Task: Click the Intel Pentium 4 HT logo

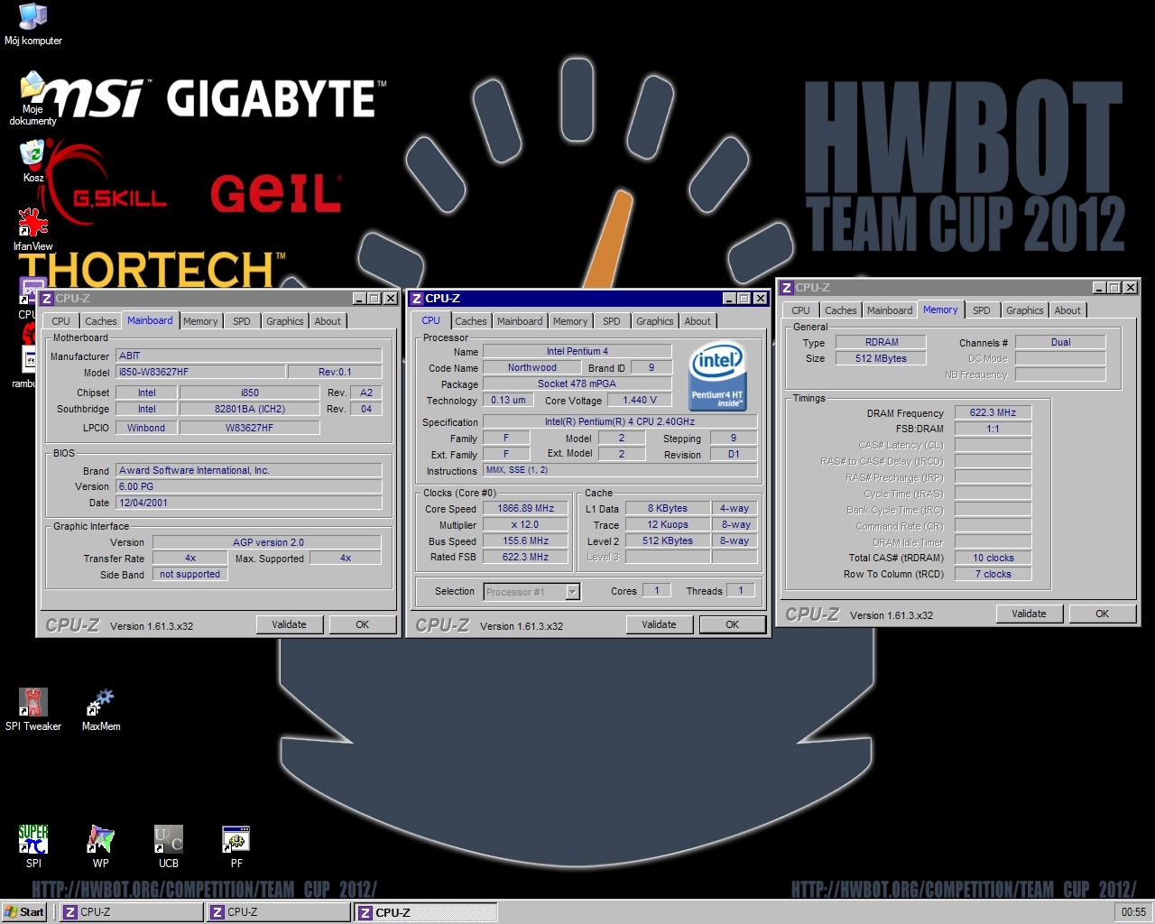Action: 717,376
